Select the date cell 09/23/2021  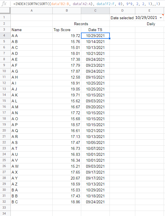[95, 65]
